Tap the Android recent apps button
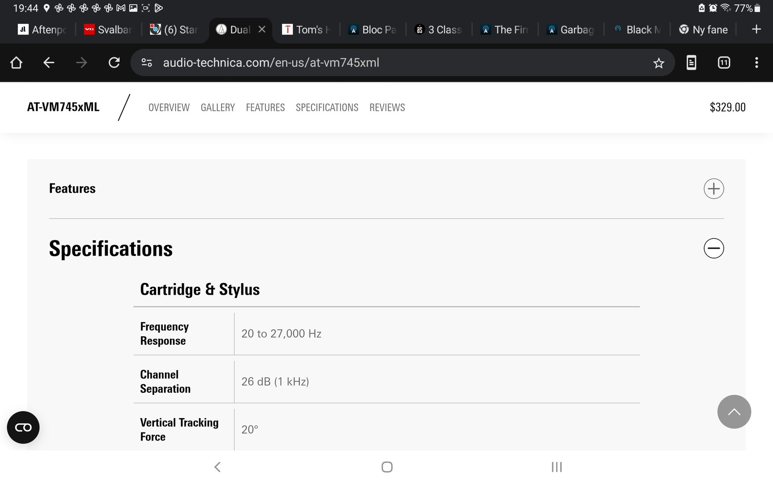This screenshot has height=483, width=773. click(x=556, y=467)
